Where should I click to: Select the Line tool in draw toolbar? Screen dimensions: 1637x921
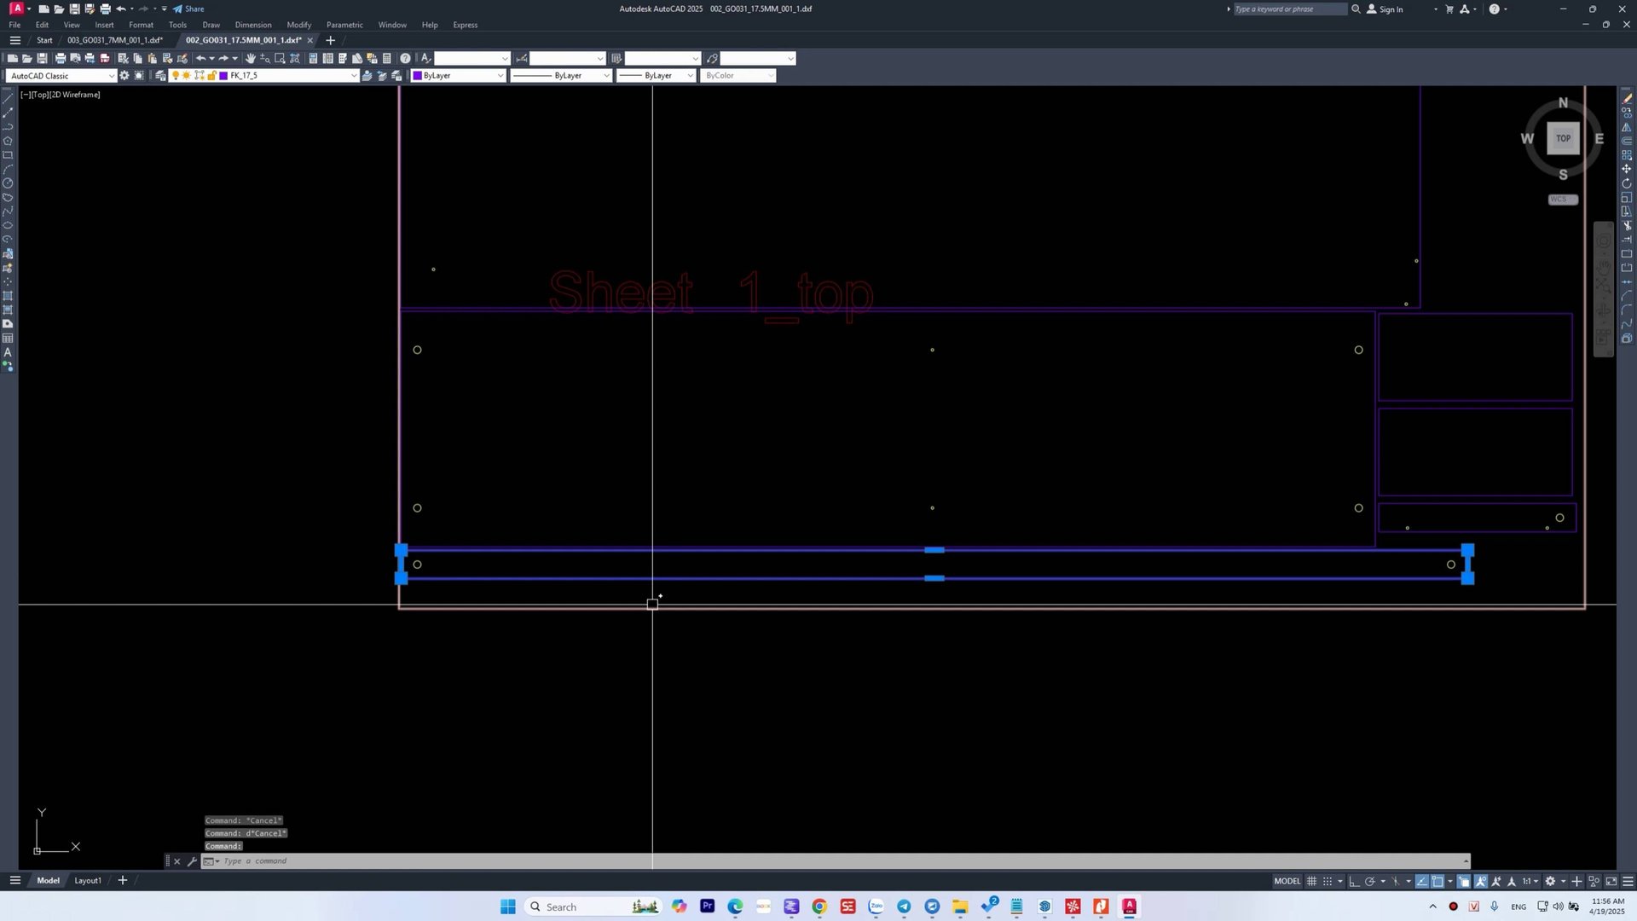[x=8, y=99]
